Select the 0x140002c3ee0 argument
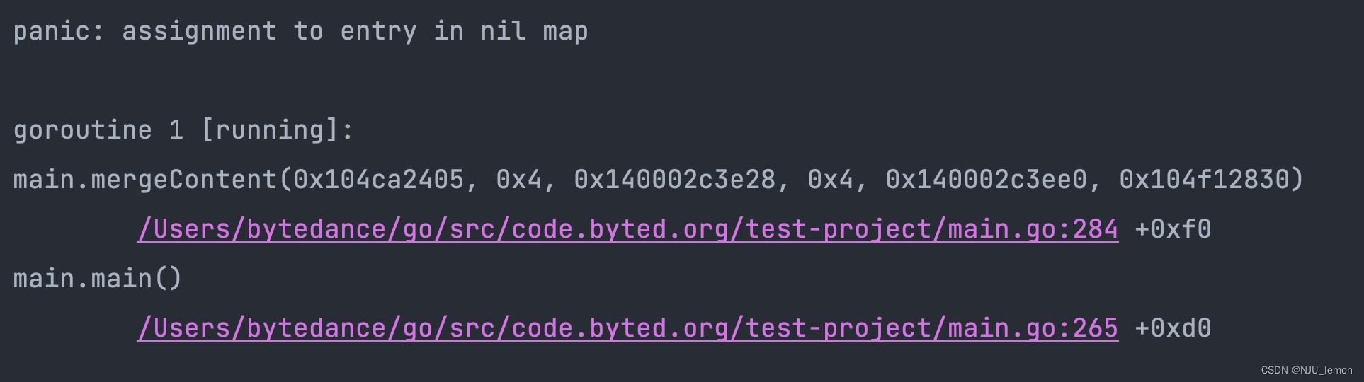Viewport: 1364px width, 382px height. pyautogui.click(x=987, y=180)
